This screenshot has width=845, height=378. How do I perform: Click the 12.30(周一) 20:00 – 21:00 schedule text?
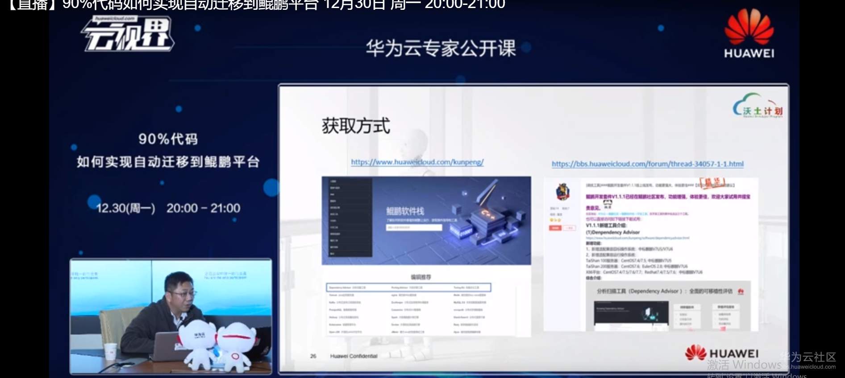coord(168,208)
